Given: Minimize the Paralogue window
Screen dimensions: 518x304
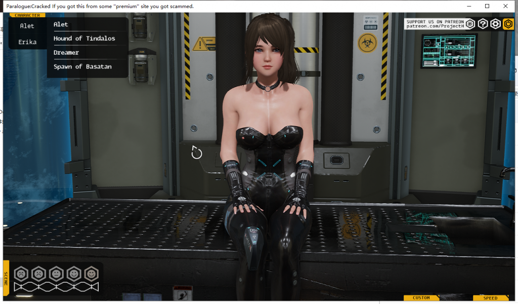Looking at the screenshot, I should 469,6.
